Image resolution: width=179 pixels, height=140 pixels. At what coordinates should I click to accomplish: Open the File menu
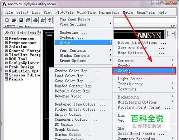[x=9, y=12]
